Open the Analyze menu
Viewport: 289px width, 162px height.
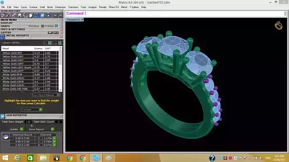click(x=92, y=7)
